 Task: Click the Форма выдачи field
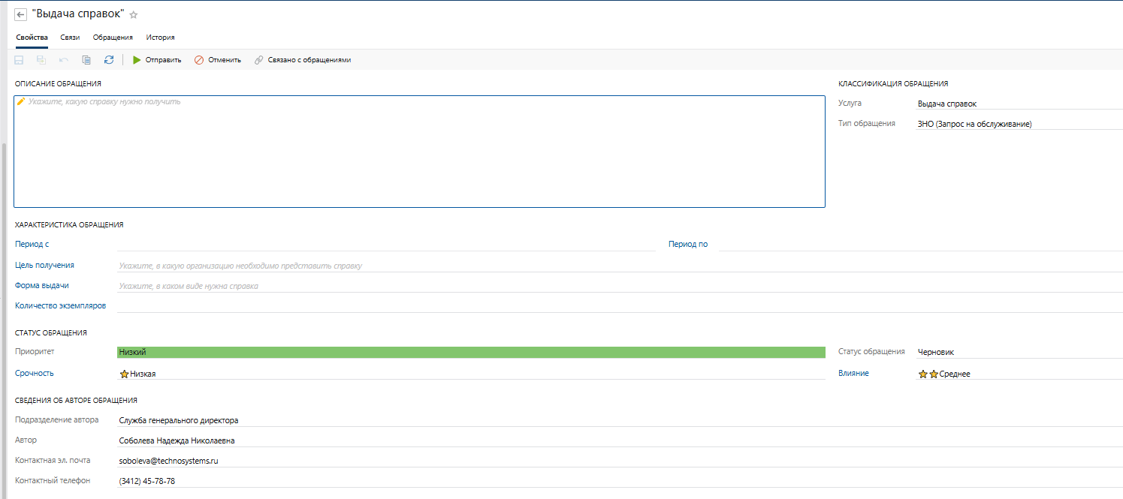pos(619,286)
